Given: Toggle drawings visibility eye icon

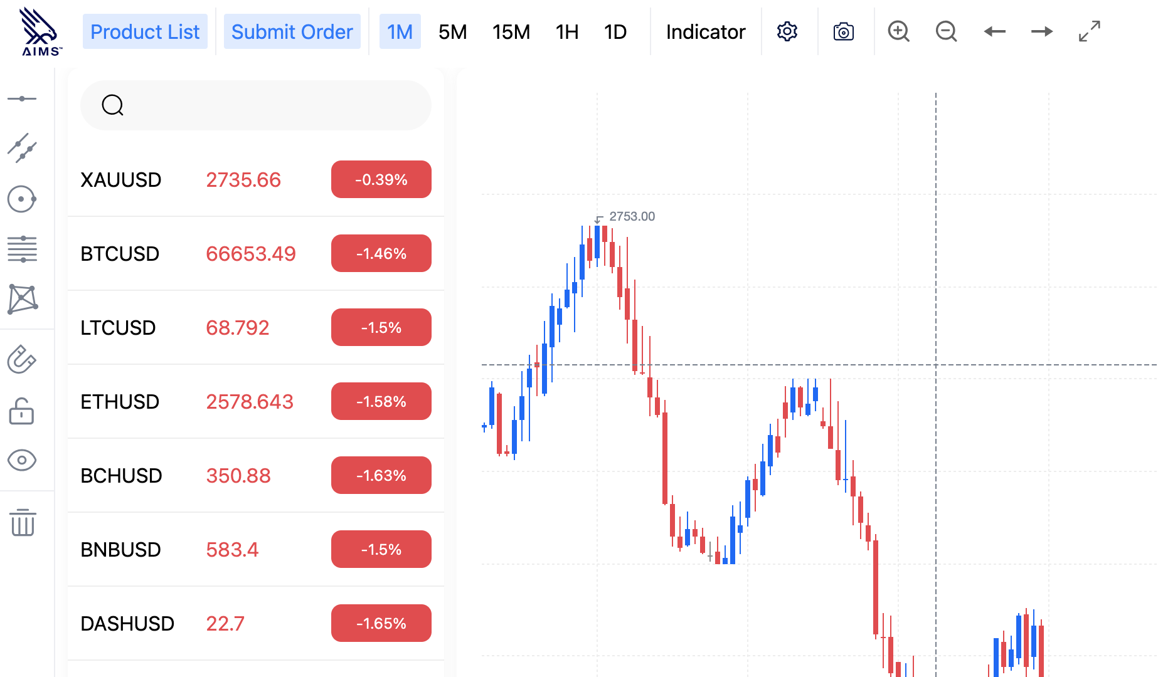Looking at the screenshot, I should [22, 460].
